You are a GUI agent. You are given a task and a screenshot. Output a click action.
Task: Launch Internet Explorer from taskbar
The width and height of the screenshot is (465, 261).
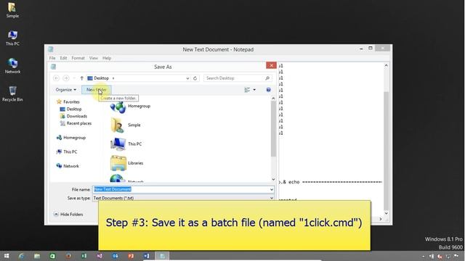coord(21,256)
